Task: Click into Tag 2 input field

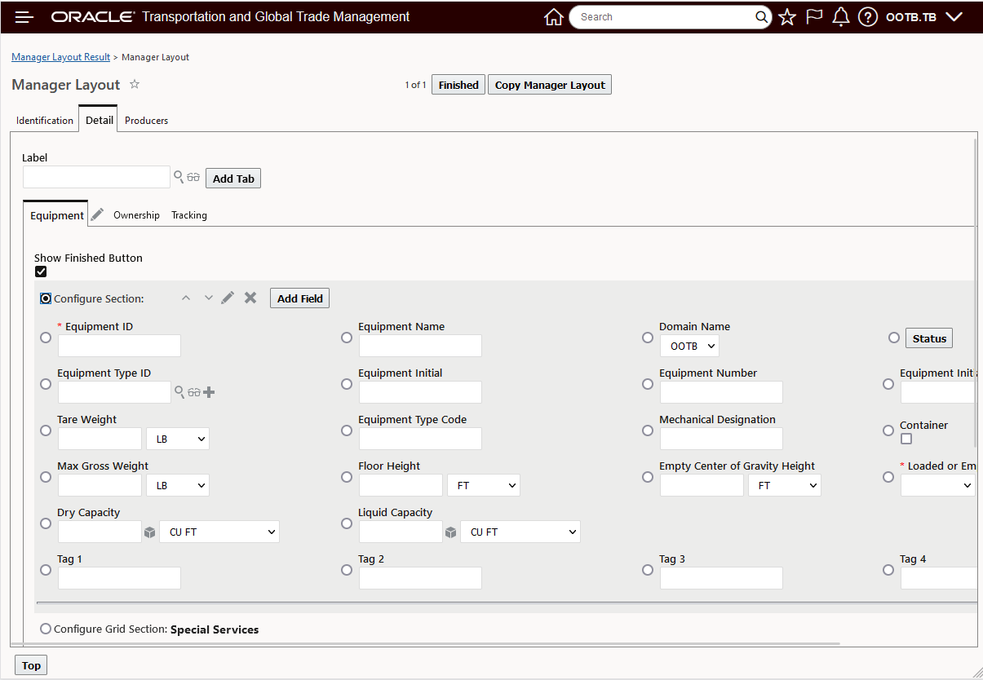Action: click(x=420, y=578)
